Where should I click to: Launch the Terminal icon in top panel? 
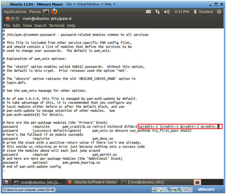click(46, 12)
